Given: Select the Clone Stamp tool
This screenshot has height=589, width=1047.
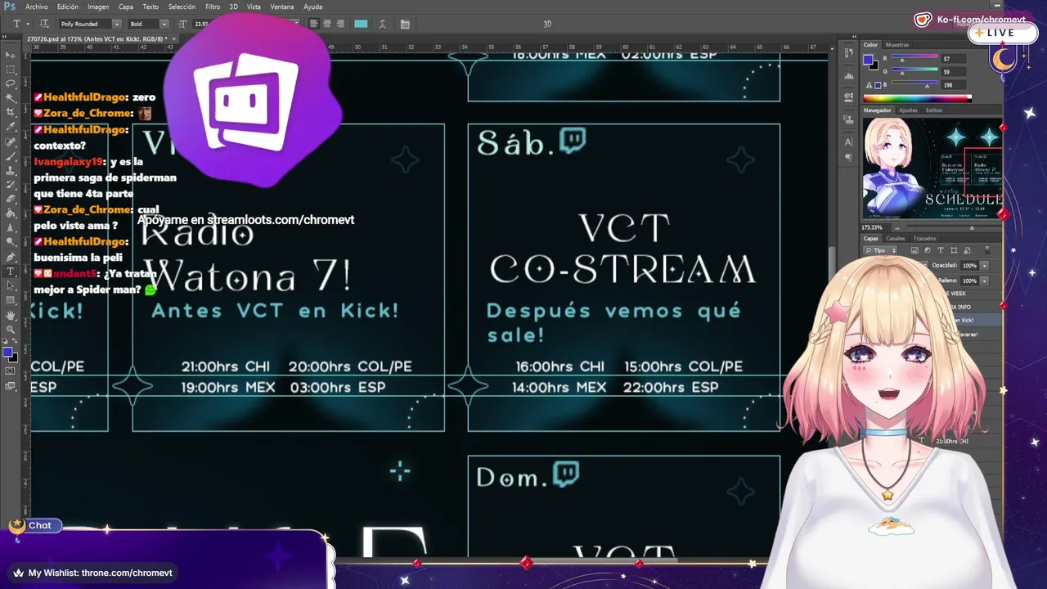Looking at the screenshot, I should [x=11, y=170].
